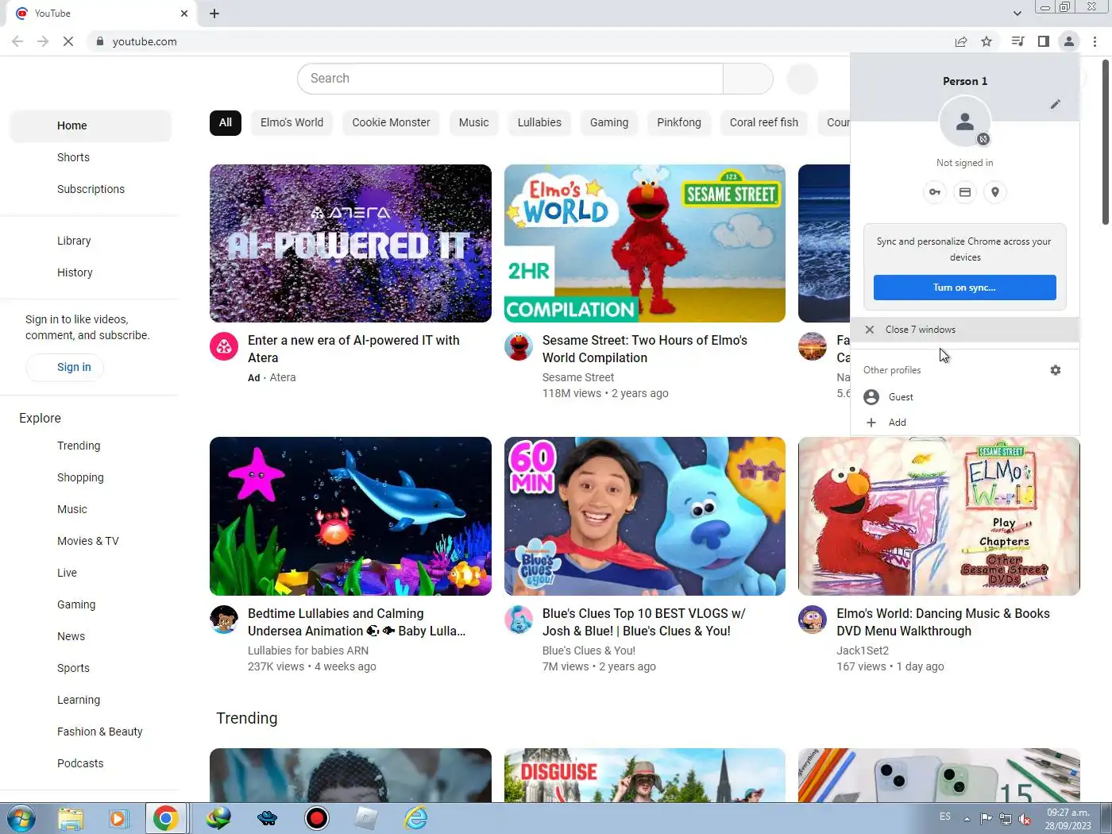Stop loading page X button
Viewport: 1112px width, 834px height.
(x=68, y=41)
